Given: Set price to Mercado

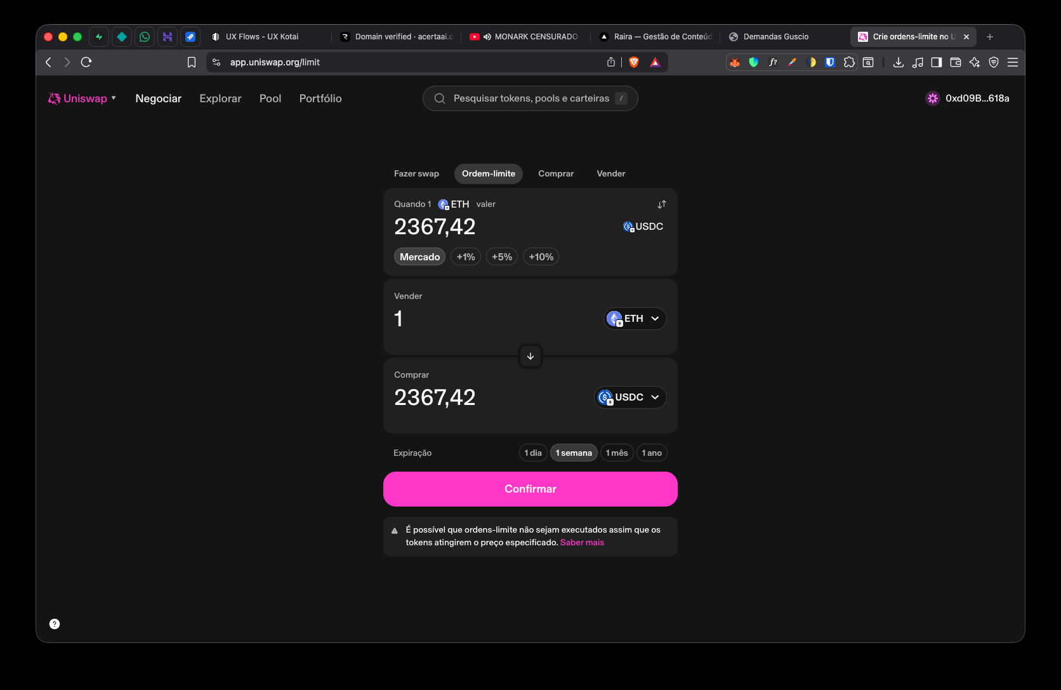Looking at the screenshot, I should [419, 257].
